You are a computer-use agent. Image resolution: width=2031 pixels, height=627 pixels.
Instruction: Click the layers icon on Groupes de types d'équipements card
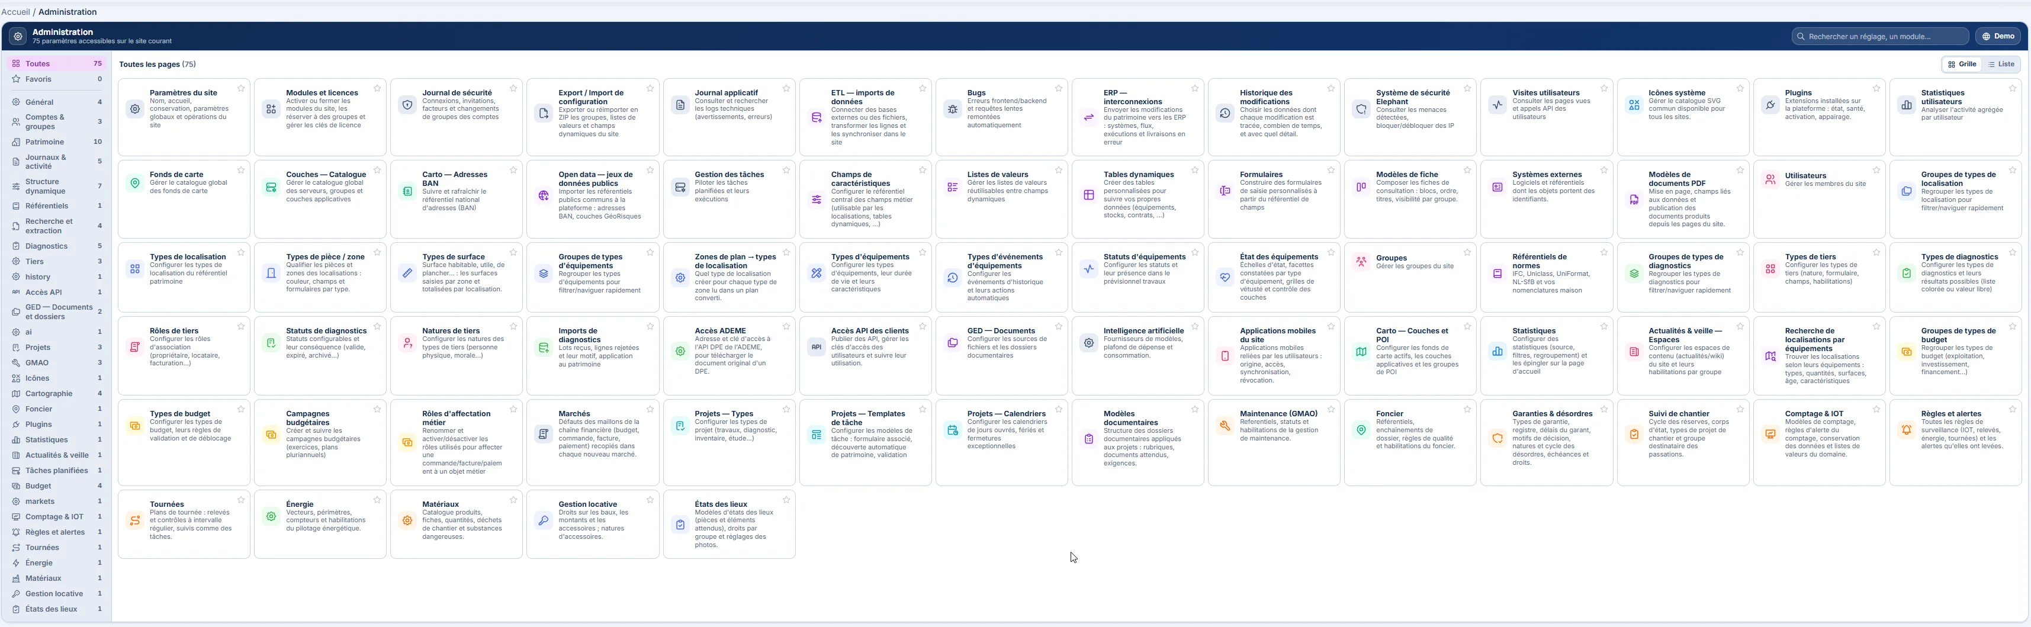[544, 274]
